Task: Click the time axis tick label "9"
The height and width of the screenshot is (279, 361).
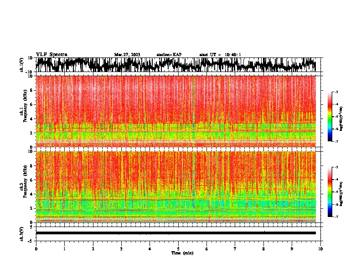Action: point(292,249)
